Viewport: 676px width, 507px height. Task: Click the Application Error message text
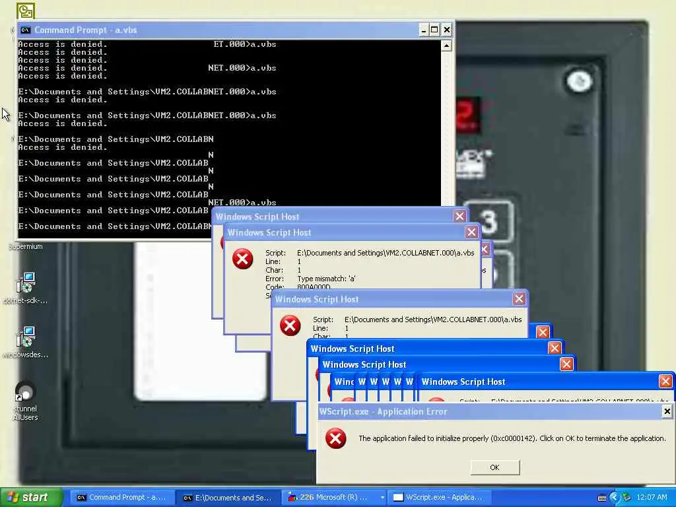[512, 438]
